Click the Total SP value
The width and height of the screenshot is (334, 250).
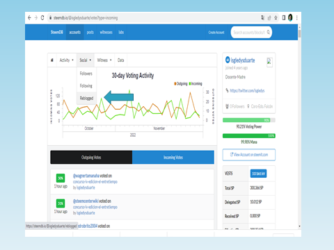257,187
